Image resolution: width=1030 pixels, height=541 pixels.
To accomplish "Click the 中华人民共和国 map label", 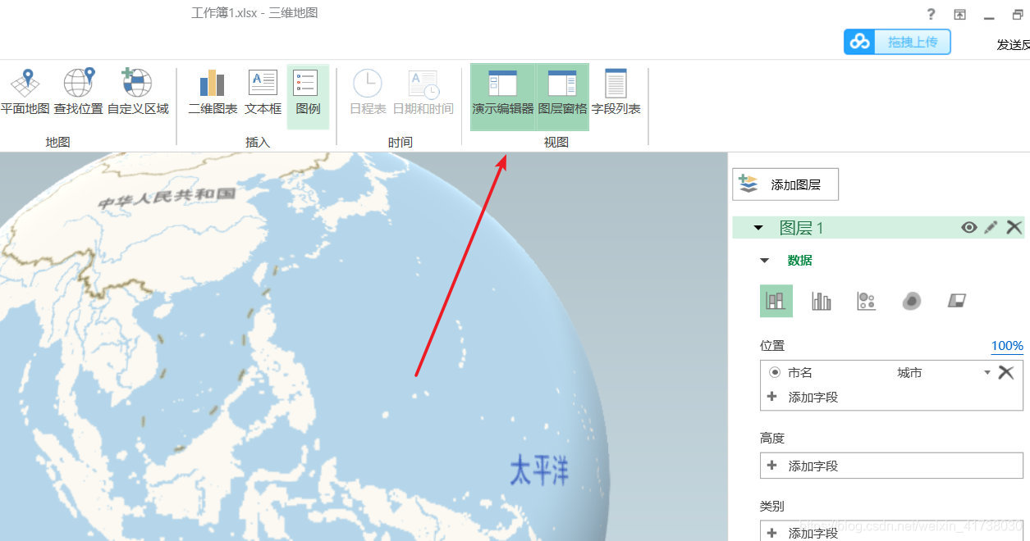I will pyautogui.click(x=167, y=198).
